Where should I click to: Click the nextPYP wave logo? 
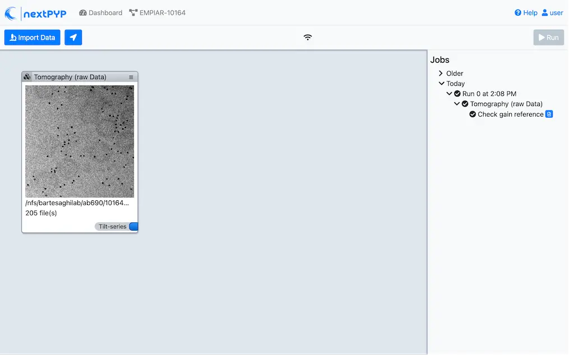coord(11,13)
